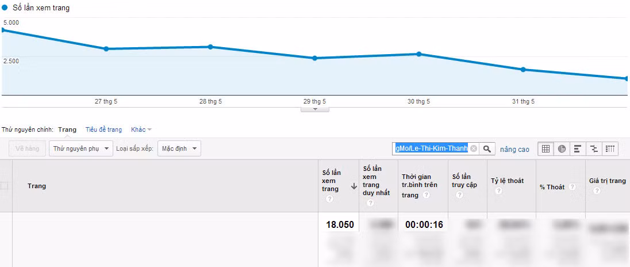The image size is (630, 267).
Task: Click the 00:00:16 average time value
Action: coord(424,225)
